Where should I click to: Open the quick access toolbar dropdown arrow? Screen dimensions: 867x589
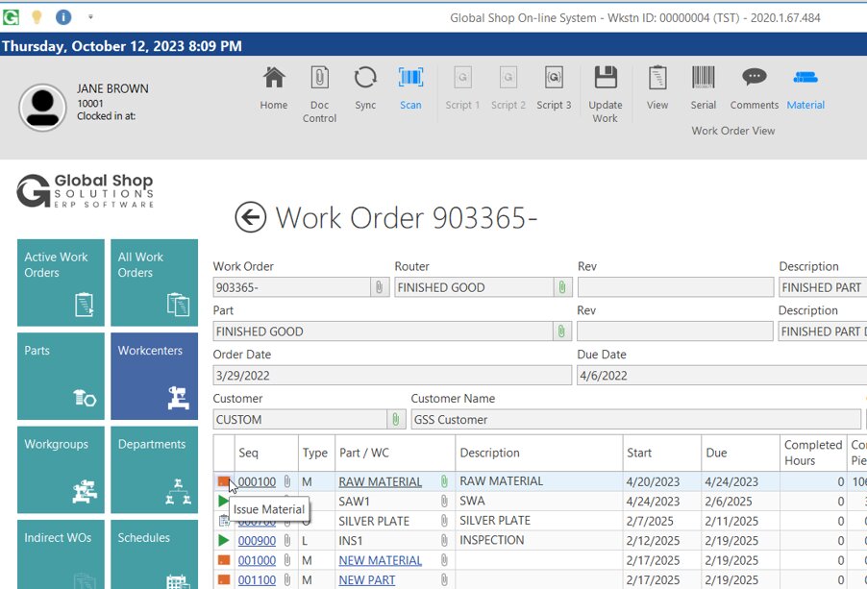click(x=90, y=16)
